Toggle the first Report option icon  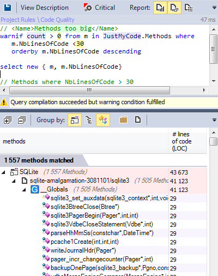coord(160,8)
